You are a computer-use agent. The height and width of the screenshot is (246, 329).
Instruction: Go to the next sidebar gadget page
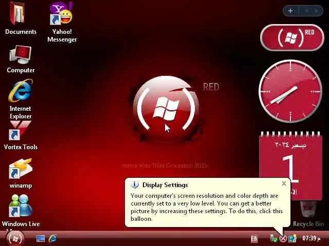(316, 11)
